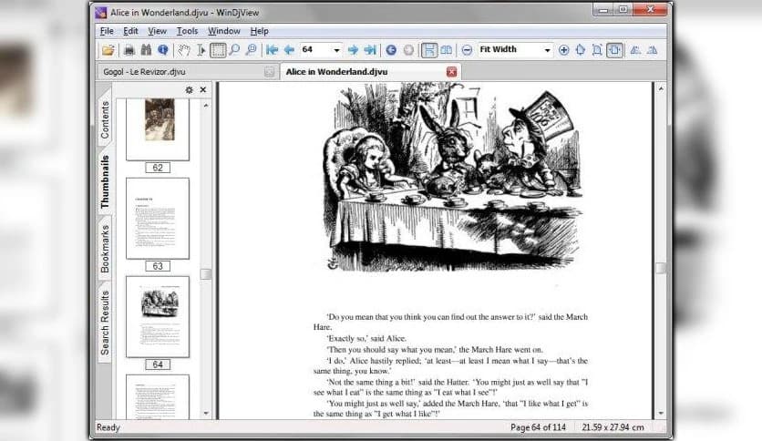The image size is (762, 441).
Task: Switch to Gogol - Le Revizor.djvu tab
Action: click(x=187, y=72)
